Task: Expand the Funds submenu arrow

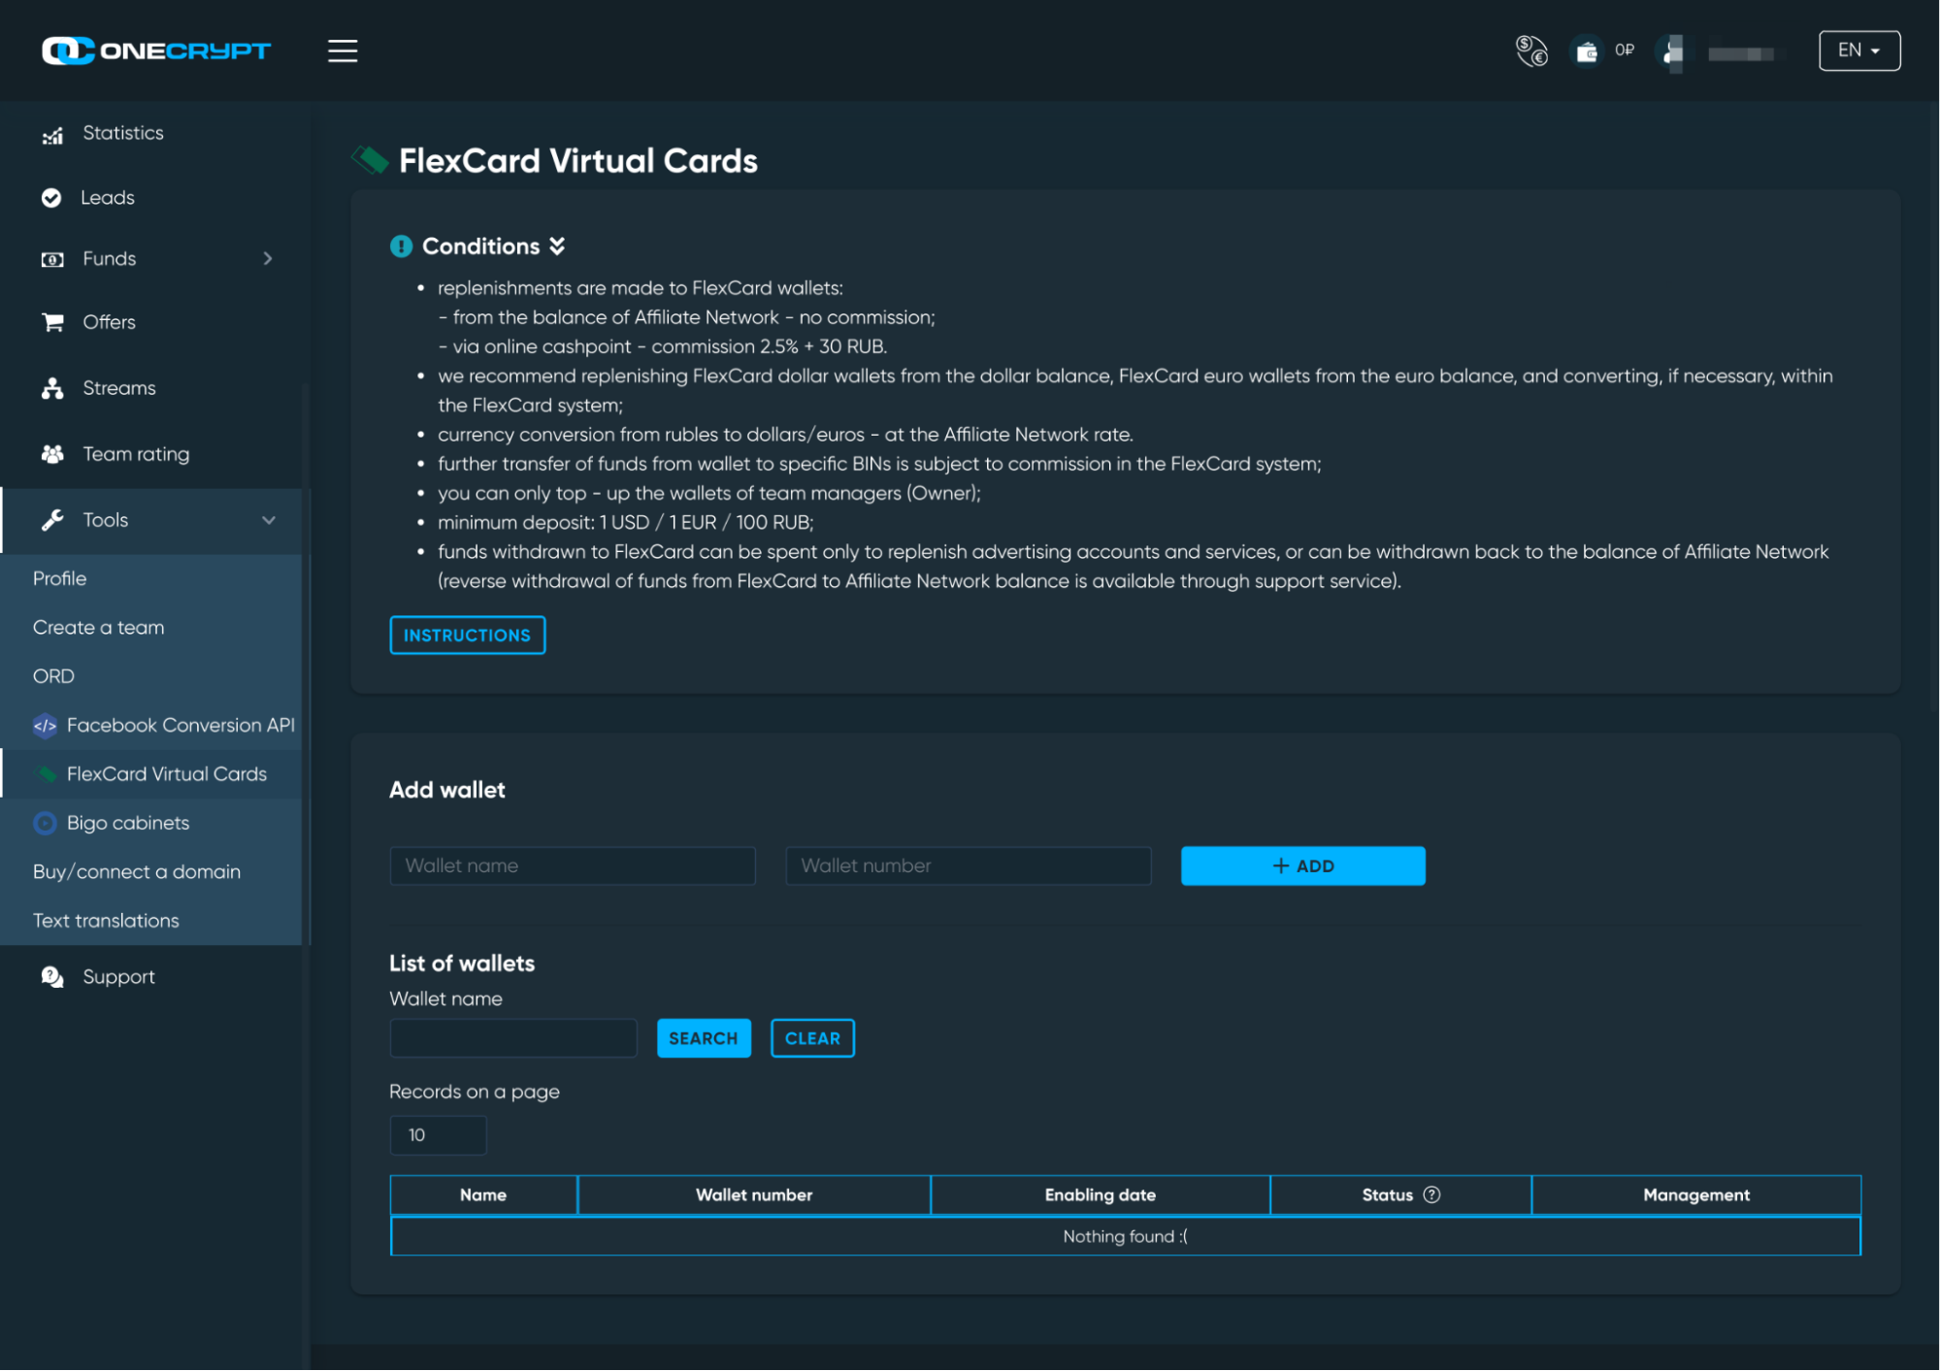Action: pos(268,259)
